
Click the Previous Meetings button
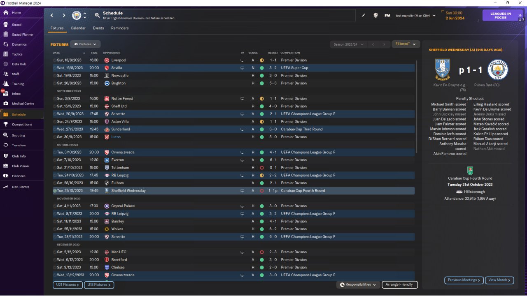tap(464, 280)
